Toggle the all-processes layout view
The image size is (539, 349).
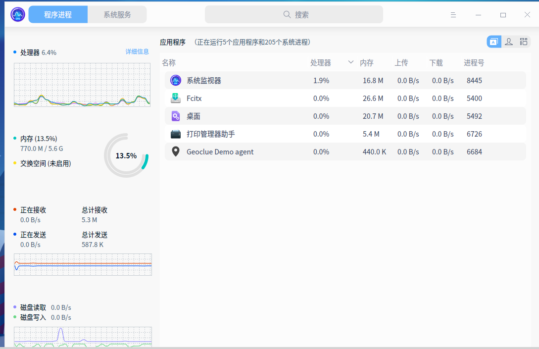click(523, 42)
